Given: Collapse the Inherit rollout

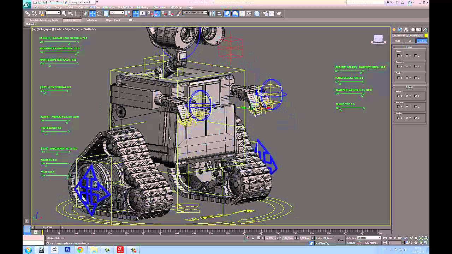Looking at the screenshot, I should [409, 87].
